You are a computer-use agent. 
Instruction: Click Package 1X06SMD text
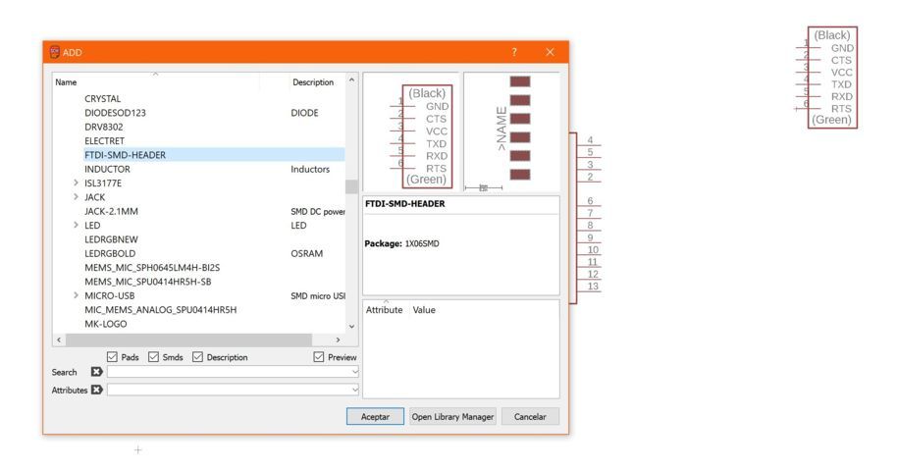click(401, 243)
